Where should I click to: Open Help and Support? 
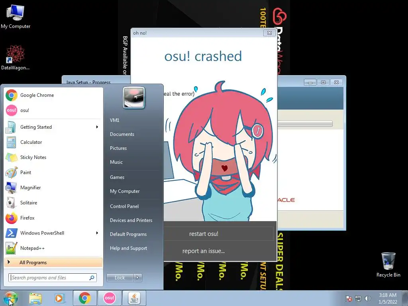(x=129, y=248)
